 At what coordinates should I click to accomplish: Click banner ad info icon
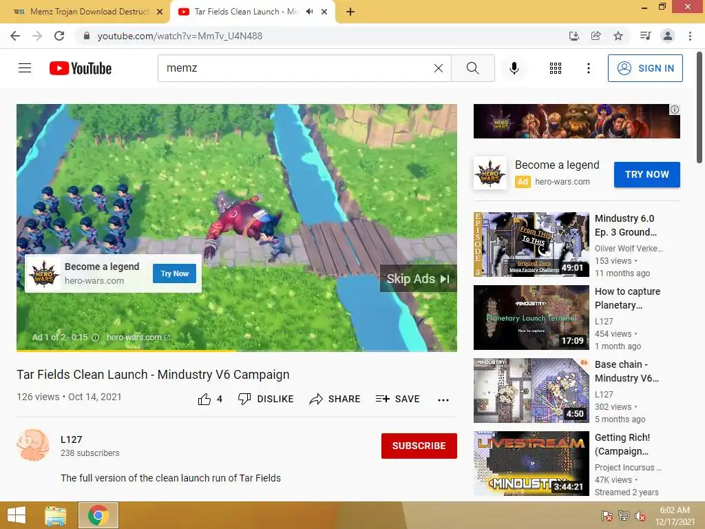pos(675,110)
